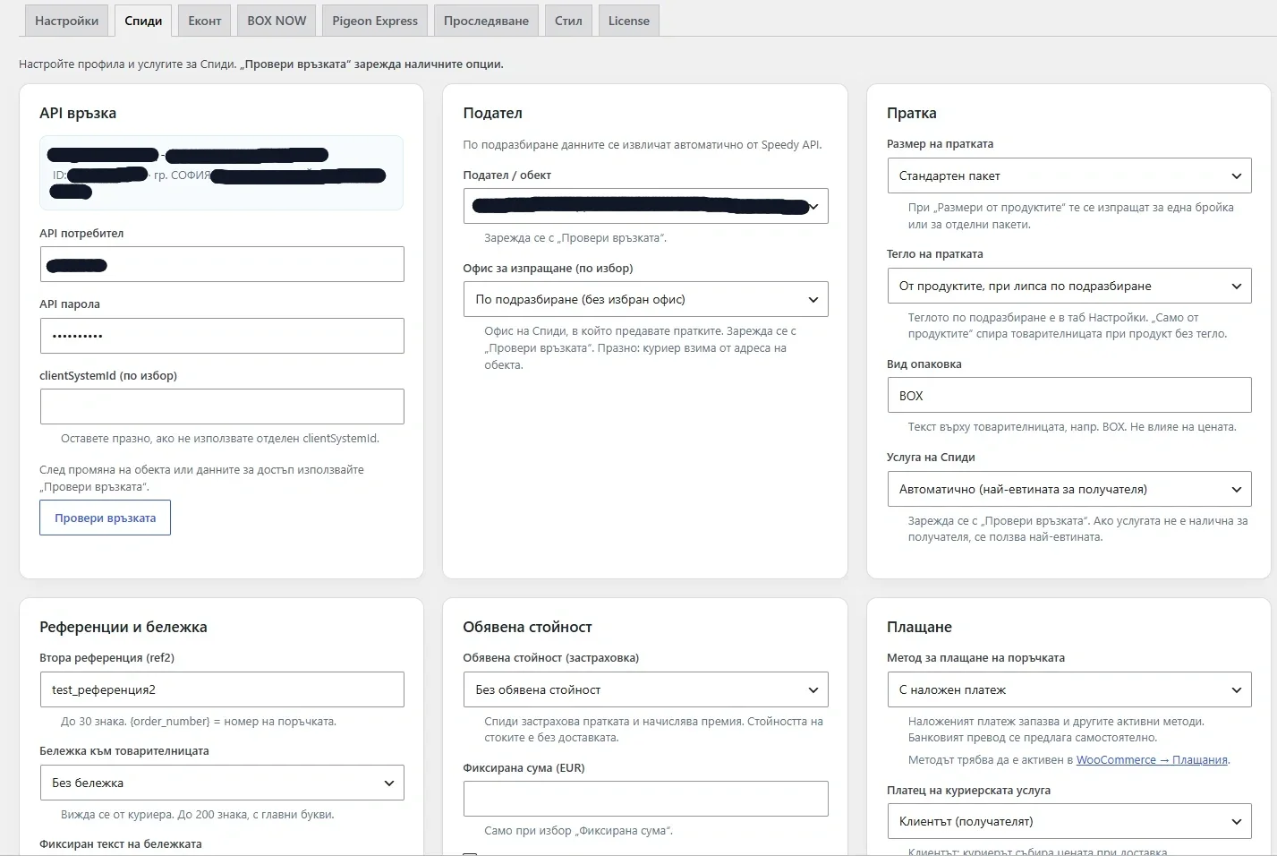This screenshot has width=1277, height=856.
Task: Open the Платец на куриерската услуга dropdown
Action: tap(1069, 821)
